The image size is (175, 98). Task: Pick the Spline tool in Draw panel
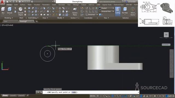[x=41, y=11]
